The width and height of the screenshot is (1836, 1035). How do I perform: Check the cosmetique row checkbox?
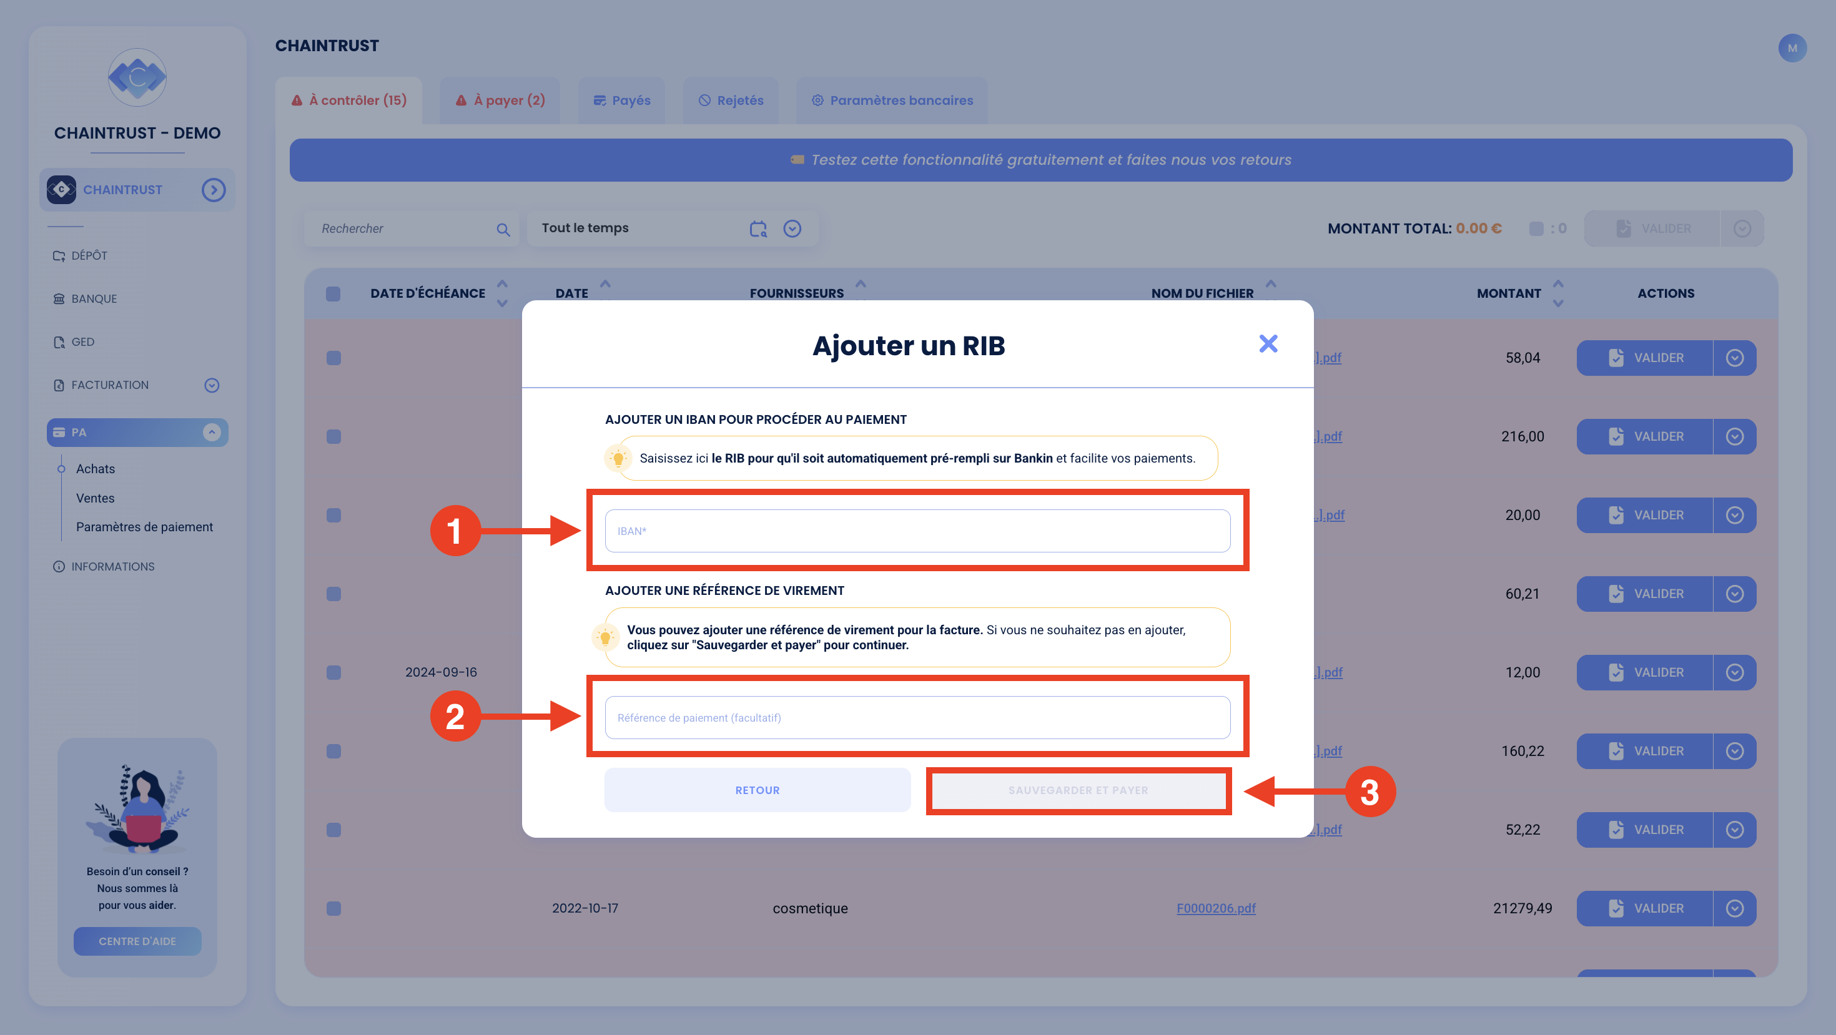[x=333, y=909]
